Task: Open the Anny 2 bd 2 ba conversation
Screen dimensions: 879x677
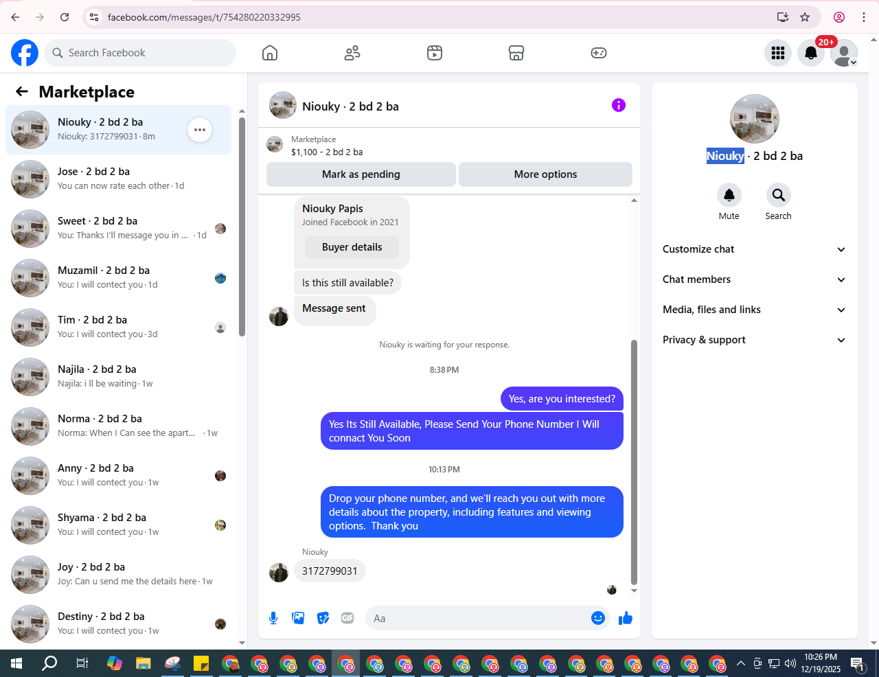Action: [118, 476]
